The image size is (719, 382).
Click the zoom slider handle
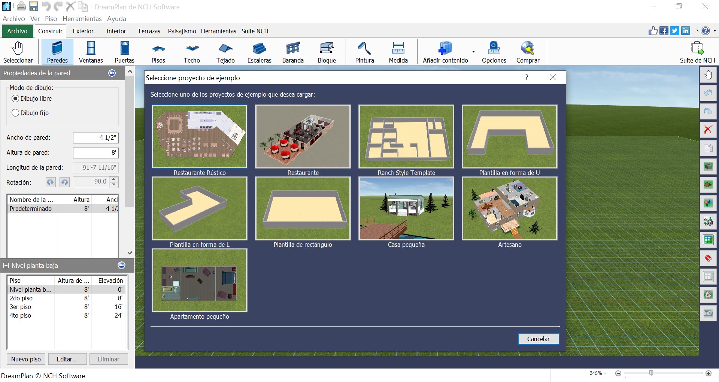[651, 373]
